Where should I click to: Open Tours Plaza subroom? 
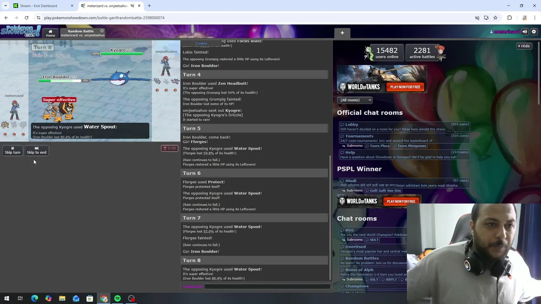tap(377, 146)
